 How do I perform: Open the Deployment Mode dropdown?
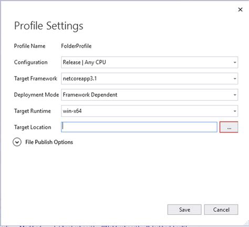149,95
